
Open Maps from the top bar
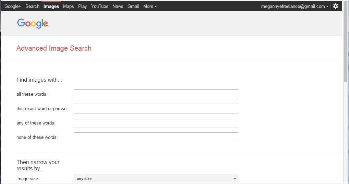click(x=68, y=6)
